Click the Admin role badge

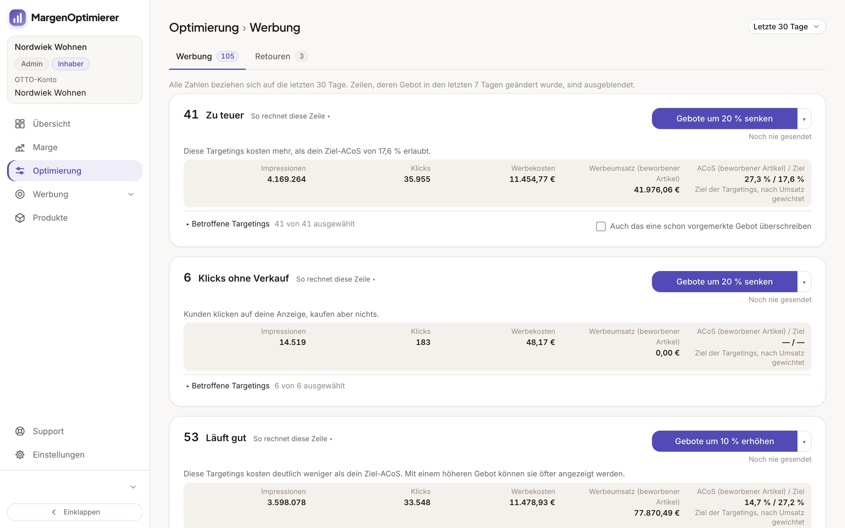click(x=32, y=64)
